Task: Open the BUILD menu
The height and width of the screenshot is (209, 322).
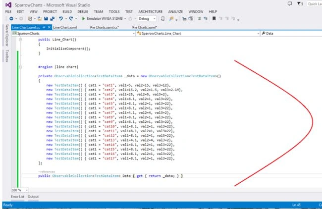Action: click(x=67, y=12)
